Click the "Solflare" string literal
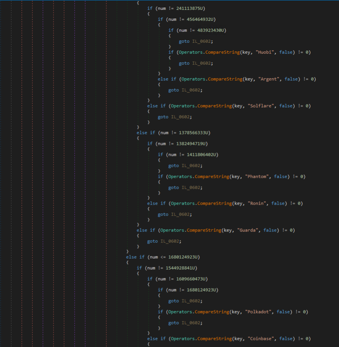Screen dimensions: 339x347 [x=261, y=106]
